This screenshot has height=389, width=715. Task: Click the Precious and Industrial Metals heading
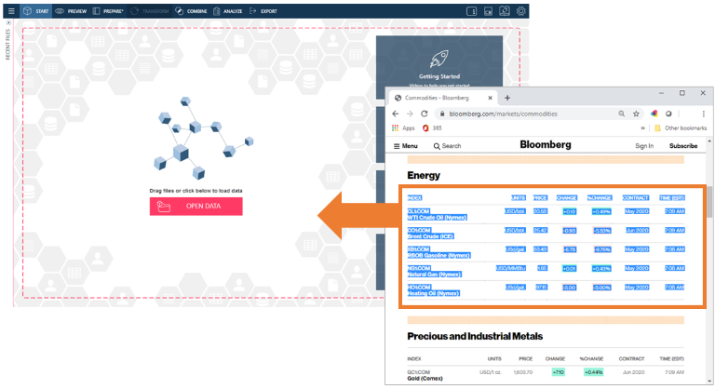[475, 336]
